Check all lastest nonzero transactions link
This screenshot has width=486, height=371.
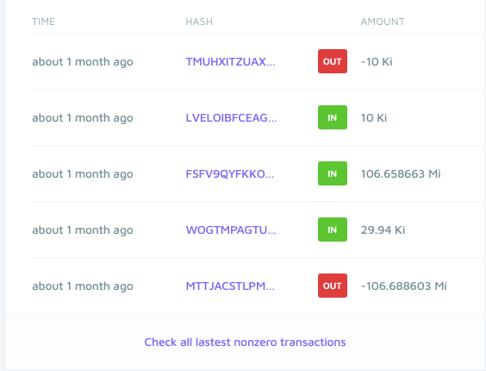point(245,342)
